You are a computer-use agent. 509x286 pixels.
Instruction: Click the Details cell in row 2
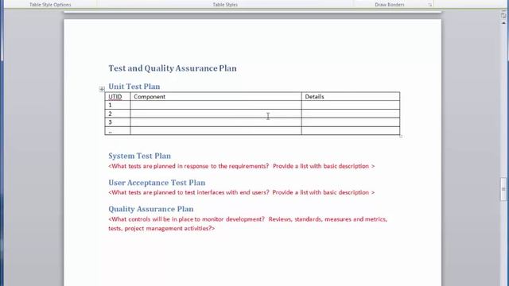351,114
